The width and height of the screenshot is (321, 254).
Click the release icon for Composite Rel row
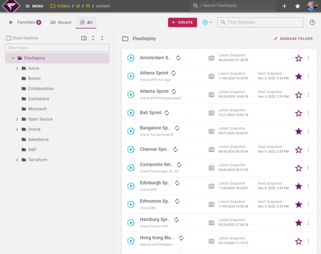point(131,168)
